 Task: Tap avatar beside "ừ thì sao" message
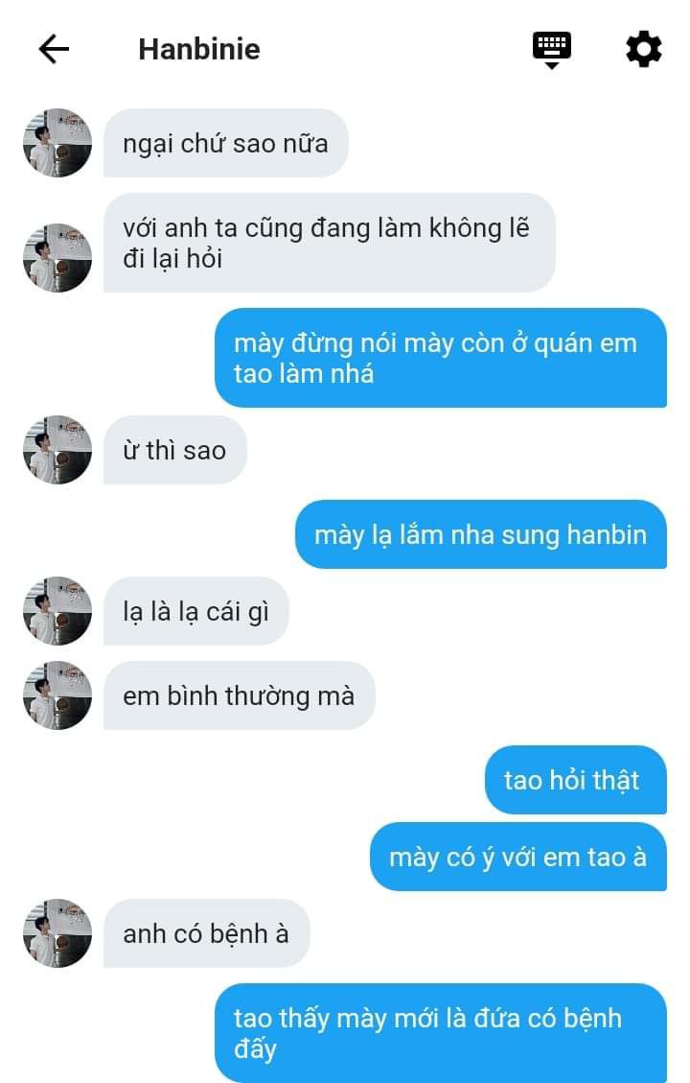pos(57,450)
